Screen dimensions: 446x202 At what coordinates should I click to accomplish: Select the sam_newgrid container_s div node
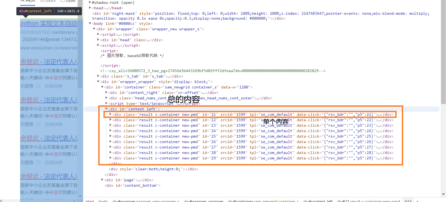tap(179, 87)
